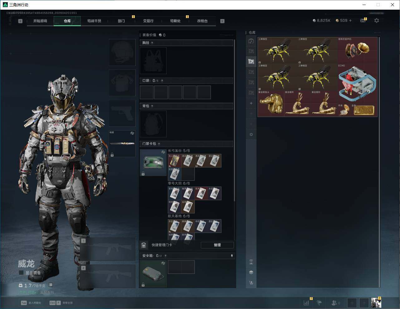Open the weight details list icon
Viewport: 400px width, 309px height.
51,285
